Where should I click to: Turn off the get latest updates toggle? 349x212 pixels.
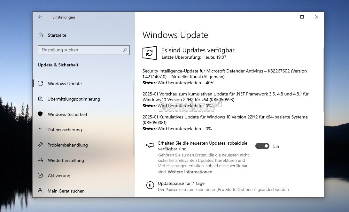(x=262, y=146)
